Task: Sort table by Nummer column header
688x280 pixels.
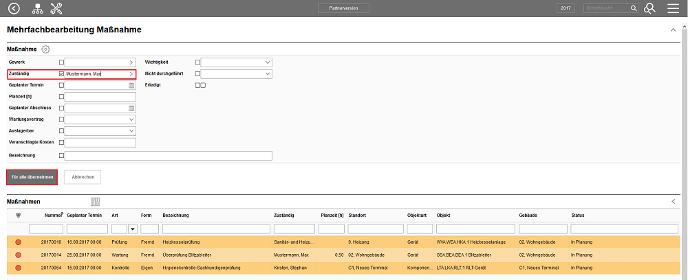Action: tap(52, 215)
